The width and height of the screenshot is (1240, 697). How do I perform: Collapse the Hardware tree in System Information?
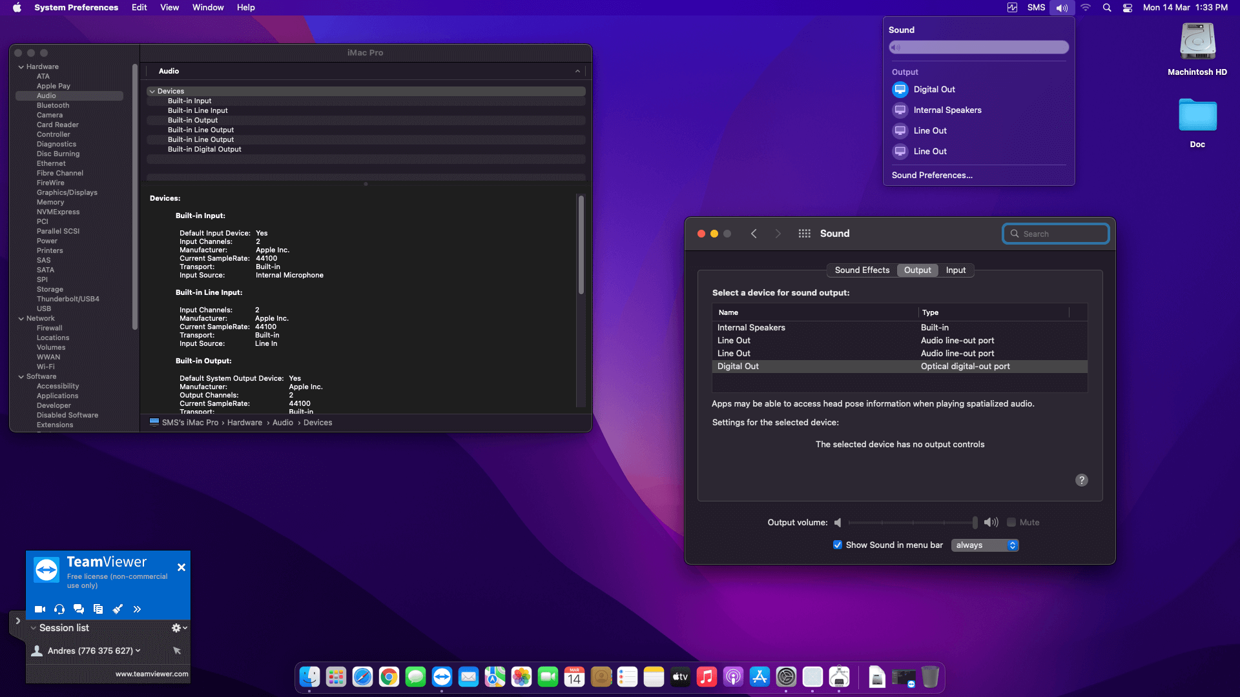tap(21, 67)
